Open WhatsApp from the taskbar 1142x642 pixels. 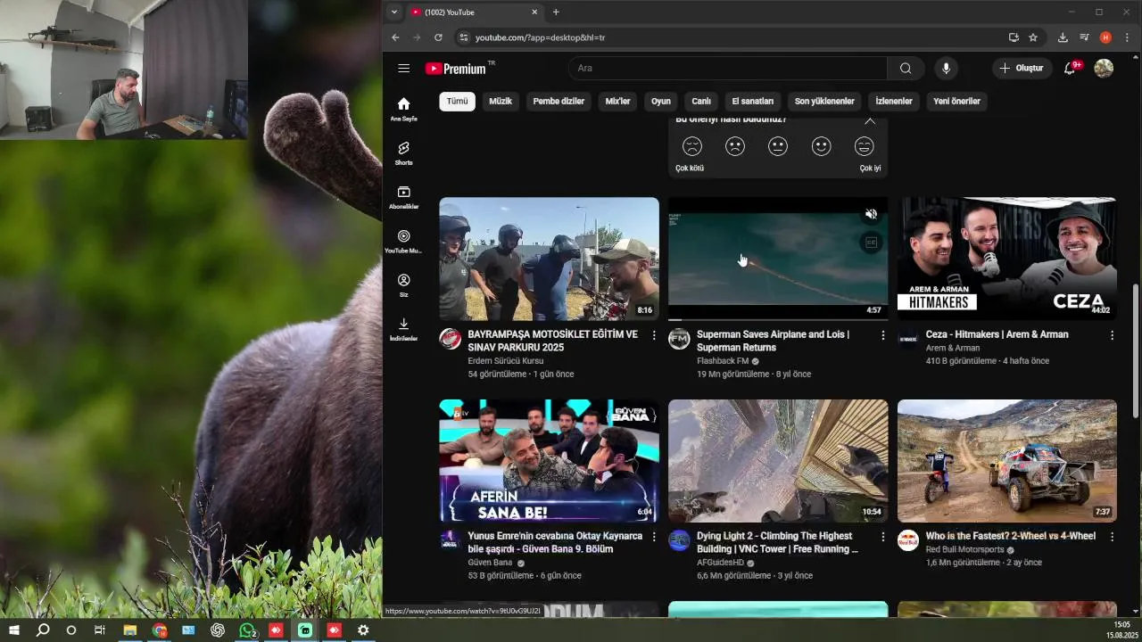pos(247,630)
